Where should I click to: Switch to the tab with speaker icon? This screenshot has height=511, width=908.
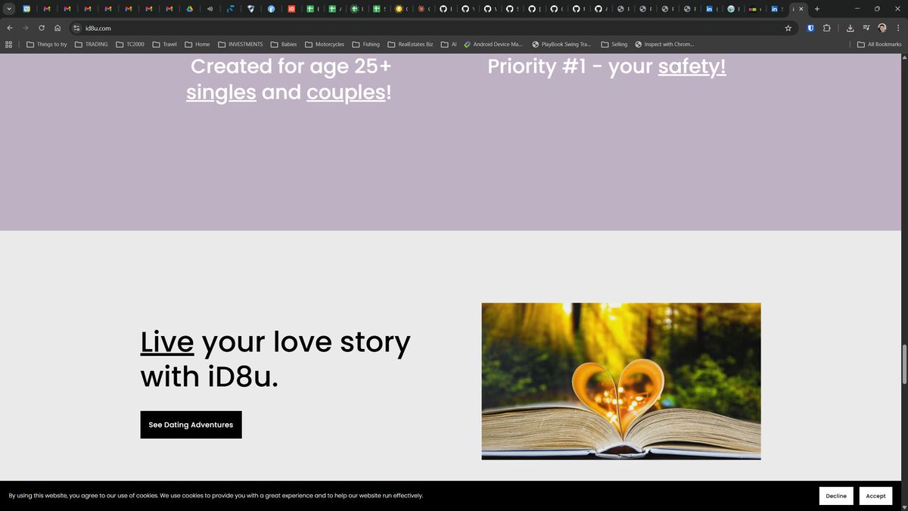pos(210,9)
